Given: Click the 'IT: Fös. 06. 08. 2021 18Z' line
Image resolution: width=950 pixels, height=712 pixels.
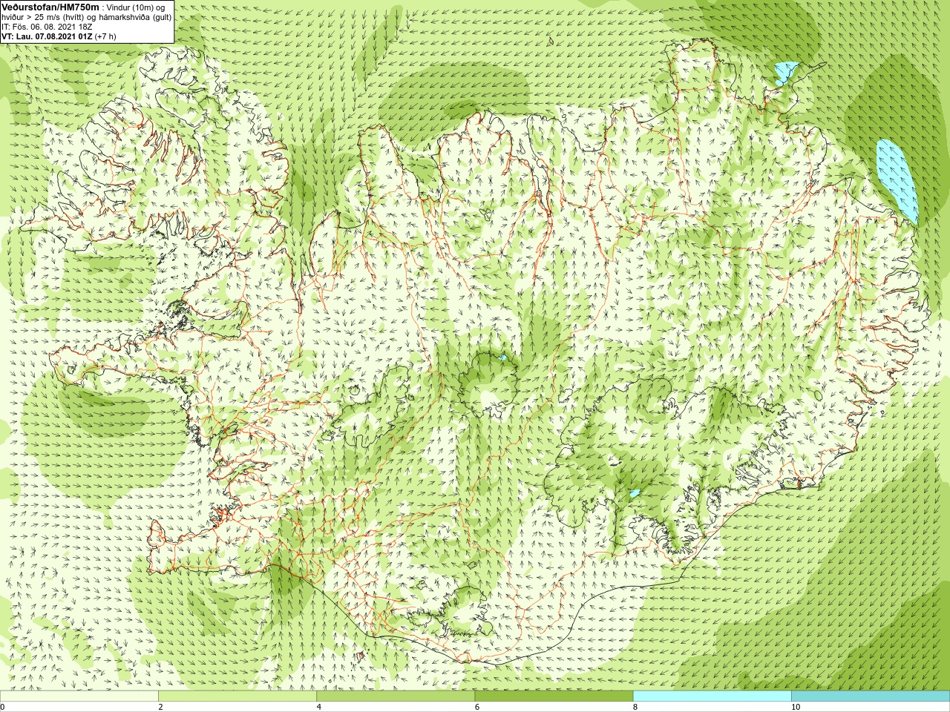Looking at the screenshot, I should pyautogui.click(x=47, y=27).
